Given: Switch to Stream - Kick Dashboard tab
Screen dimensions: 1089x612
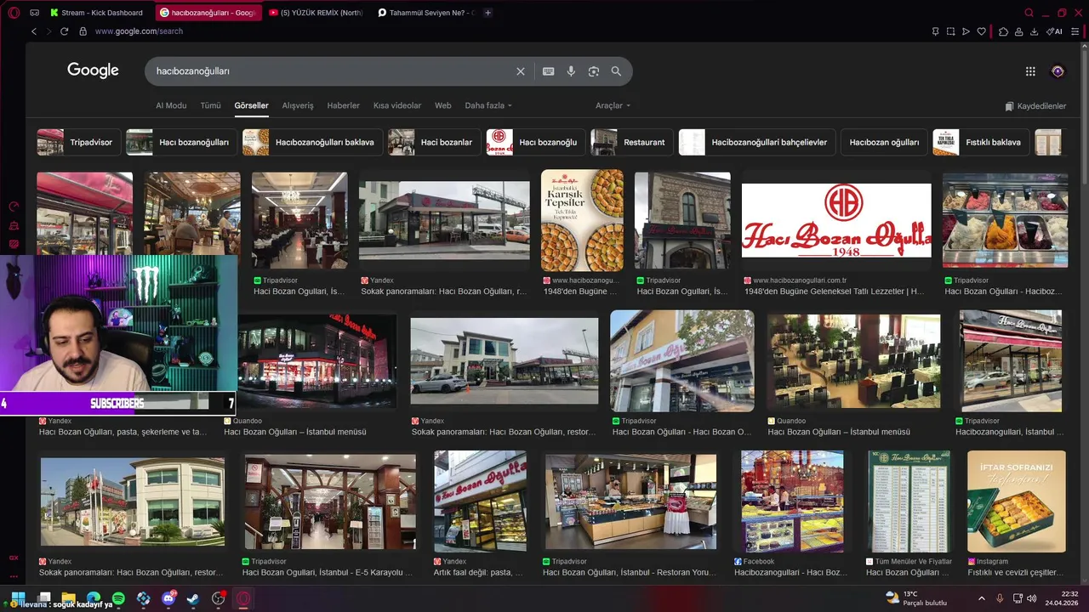Looking at the screenshot, I should coord(96,13).
